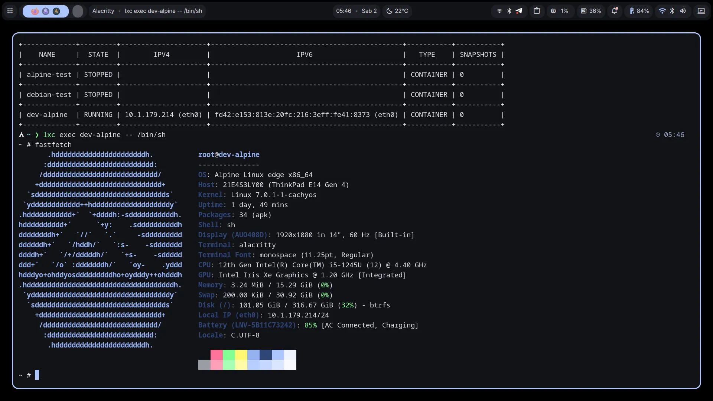Click the CPU chip icon showing 1%
The image size is (713, 401).
tap(553, 11)
